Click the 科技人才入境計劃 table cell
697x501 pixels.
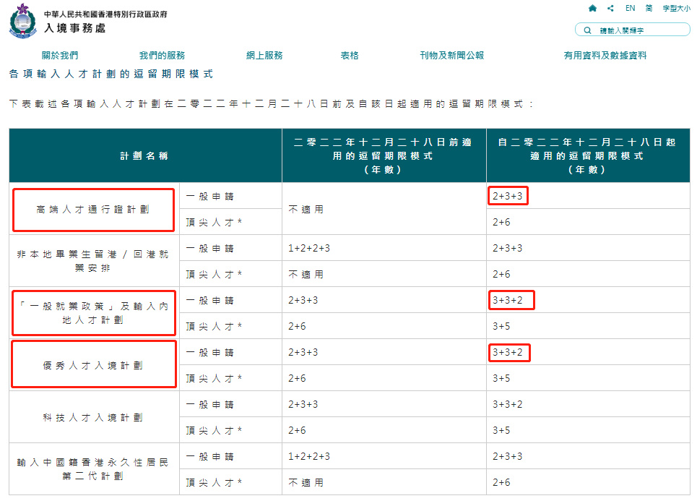93,417
